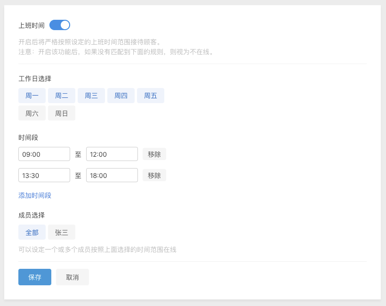Open the 09:00 start time field

click(x=44, y=154)
